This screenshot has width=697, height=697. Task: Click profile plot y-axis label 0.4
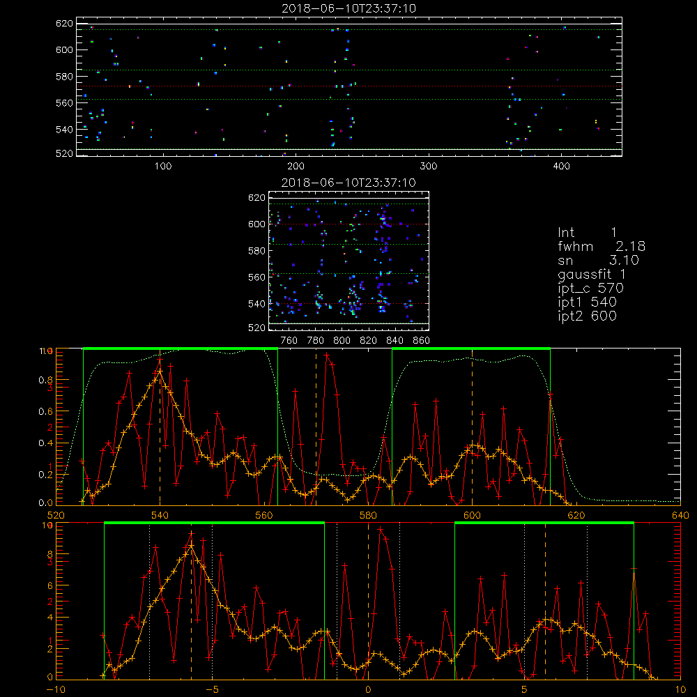(46, 443)
